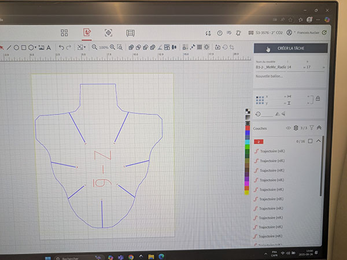Click the undo arrow icon

pos(61,47)
